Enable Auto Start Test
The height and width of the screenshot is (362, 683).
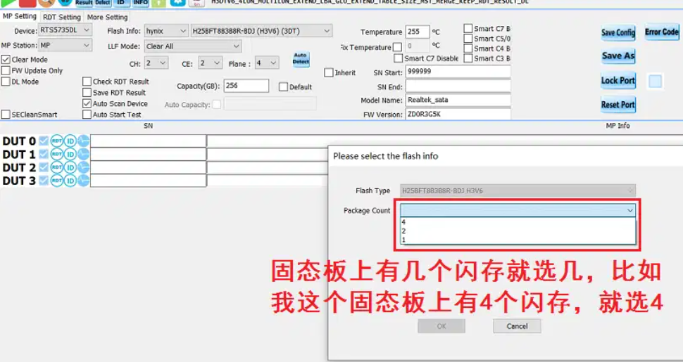click(87, 115)
